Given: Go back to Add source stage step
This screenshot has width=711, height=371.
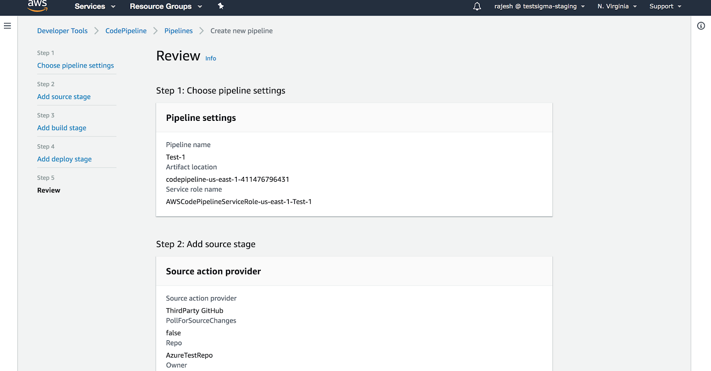Looking at the screenshot, I should point(64,96).
